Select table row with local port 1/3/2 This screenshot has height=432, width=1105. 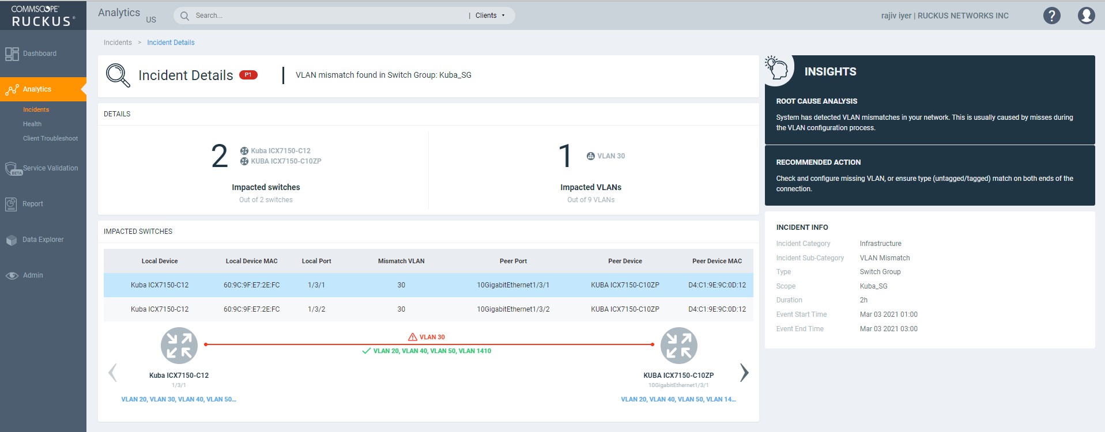point(428,309)
